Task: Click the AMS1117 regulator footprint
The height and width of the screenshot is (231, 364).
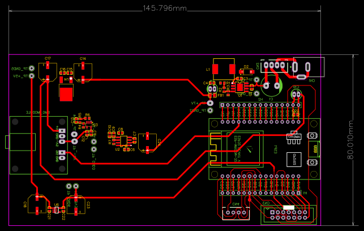Action: tap(294, 137)
